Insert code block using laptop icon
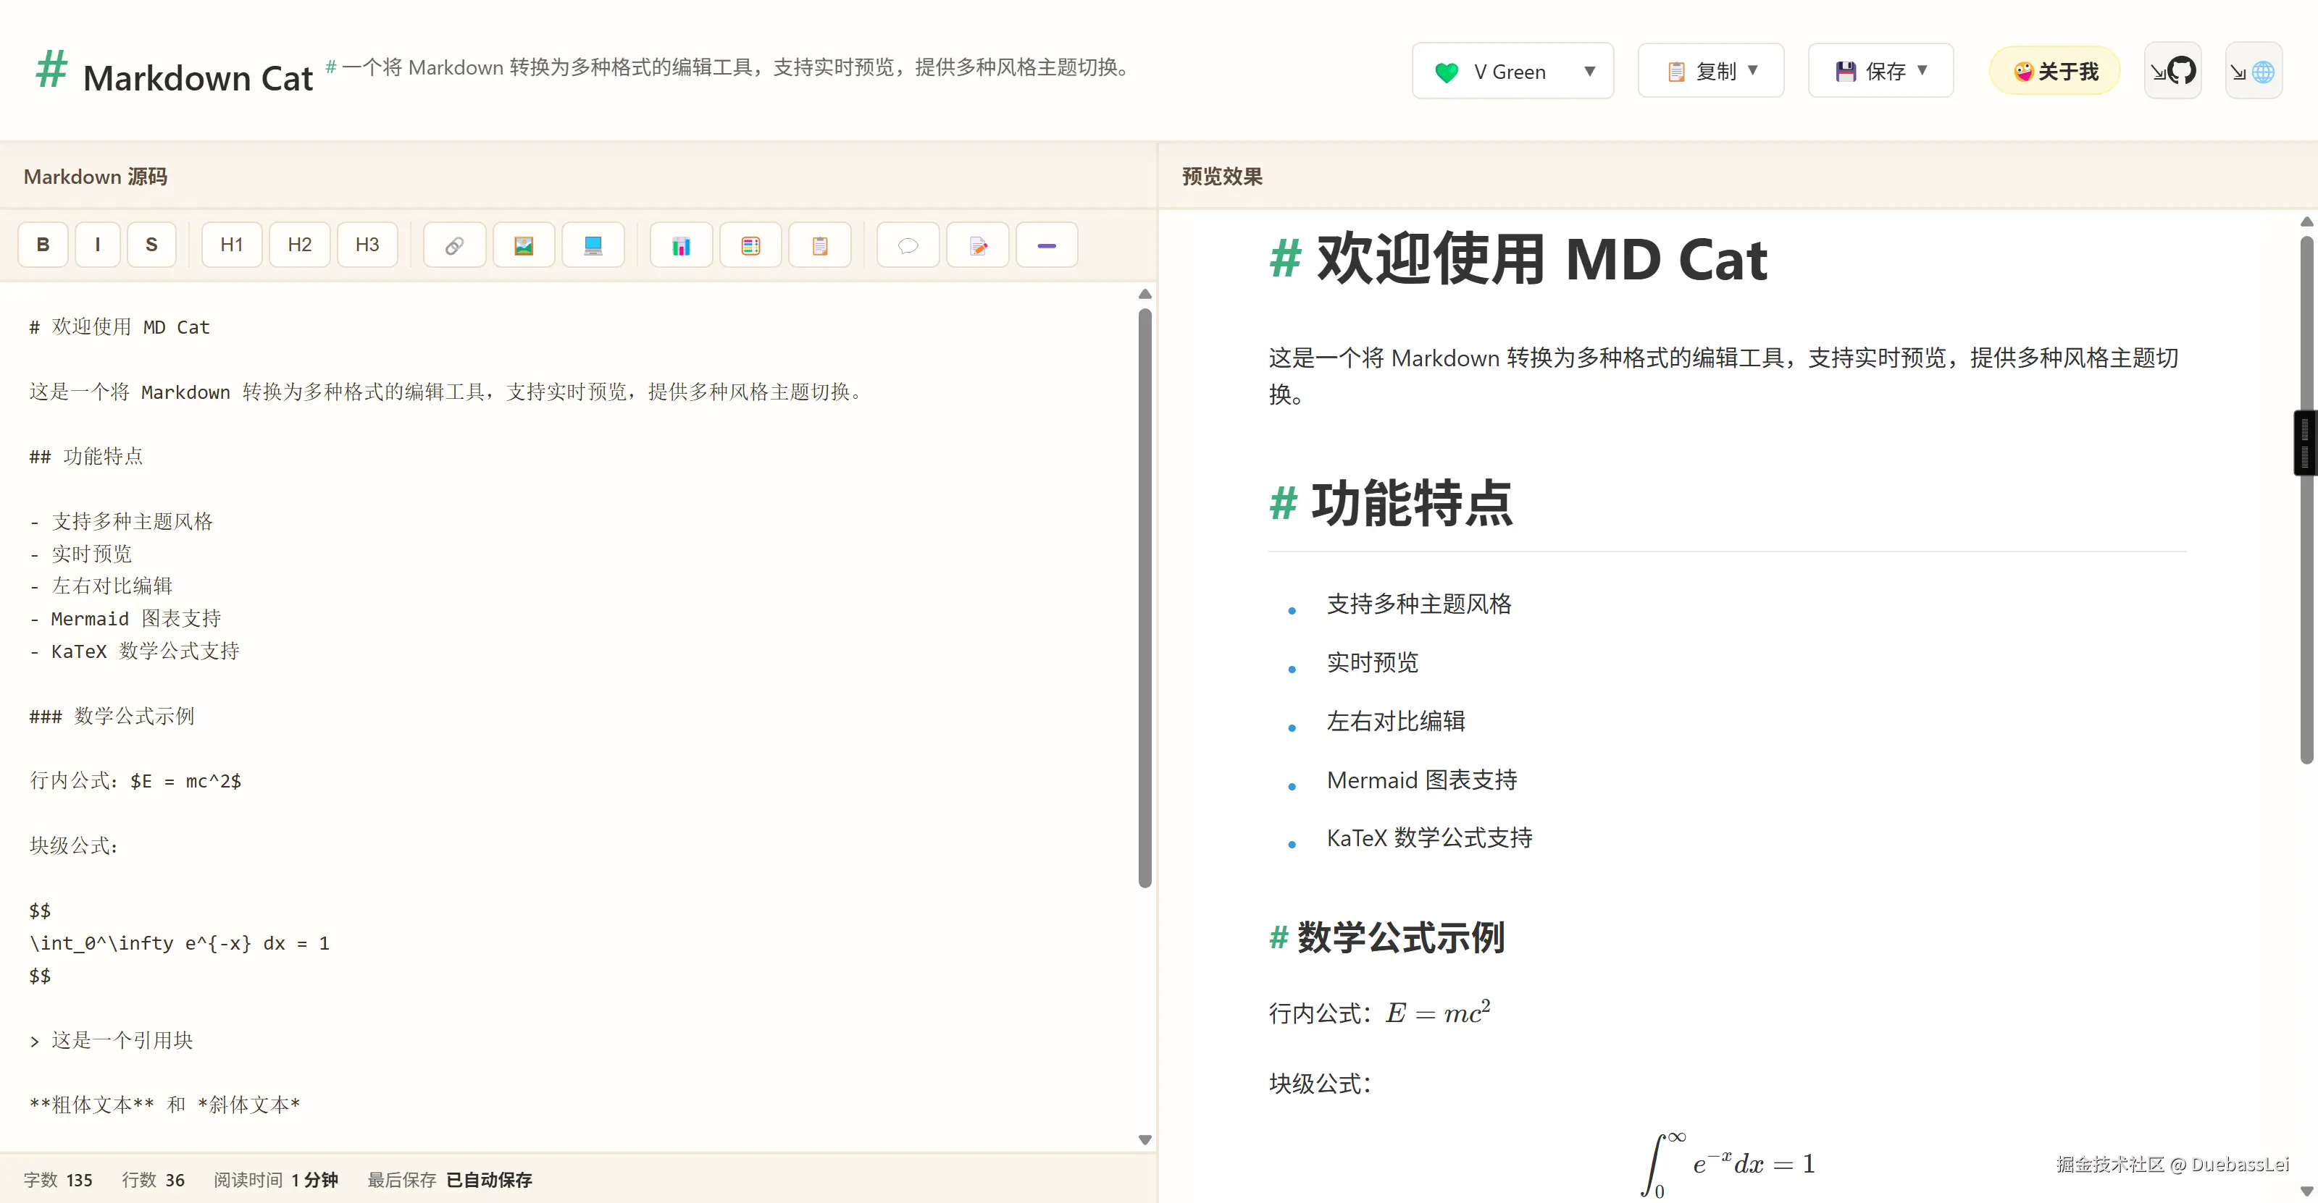2318x1203 pixels. 593,245
